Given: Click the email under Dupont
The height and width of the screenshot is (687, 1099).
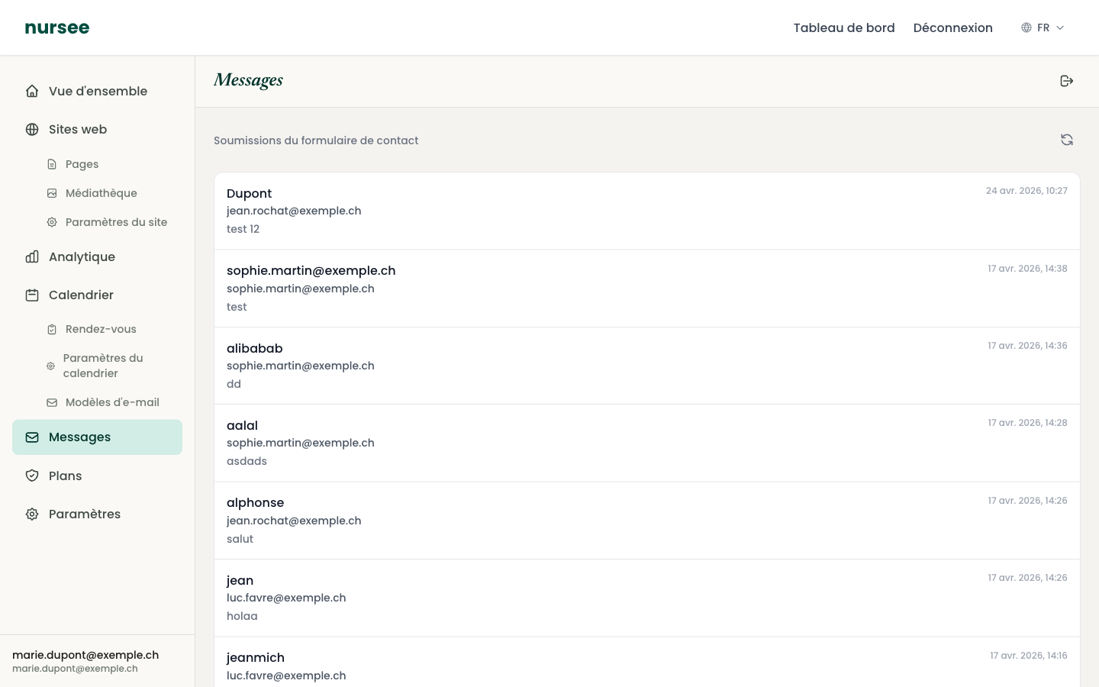Looking at the screenshot, I should click(x=294, y=211).
